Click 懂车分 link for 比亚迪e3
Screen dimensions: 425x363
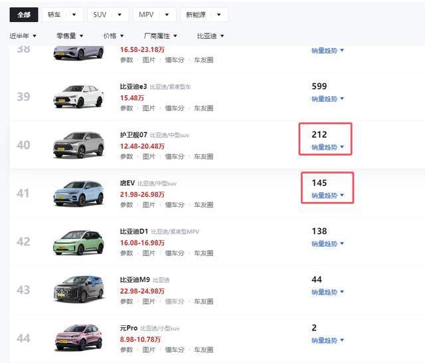(x=175, y=108)
